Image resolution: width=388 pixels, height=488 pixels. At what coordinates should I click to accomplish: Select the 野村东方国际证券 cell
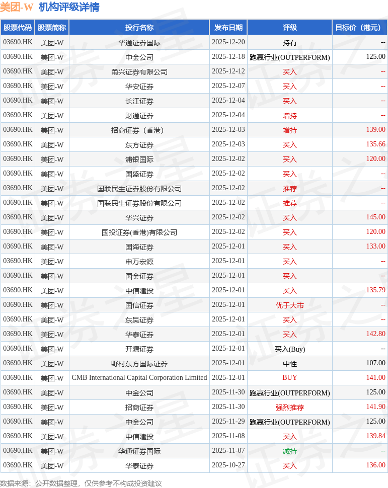point(139,364)
